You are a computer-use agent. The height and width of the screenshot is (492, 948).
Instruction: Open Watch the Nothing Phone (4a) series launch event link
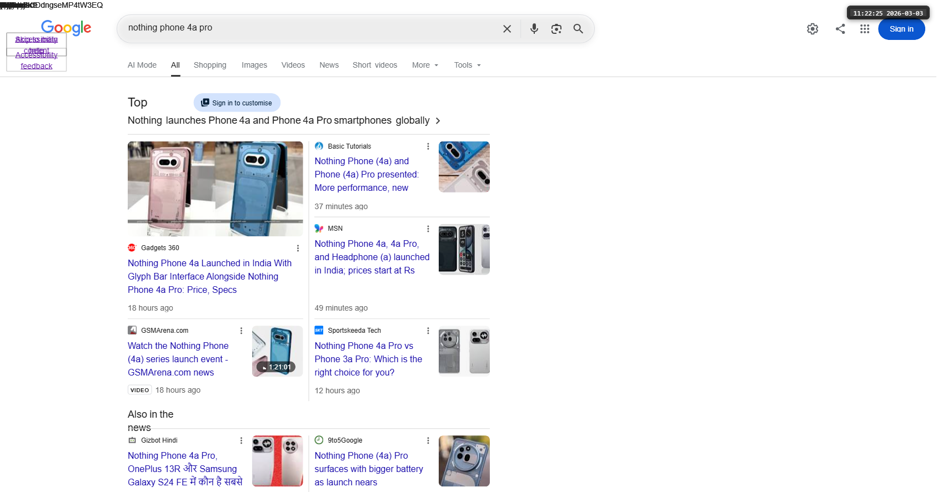tap(178, 359)
